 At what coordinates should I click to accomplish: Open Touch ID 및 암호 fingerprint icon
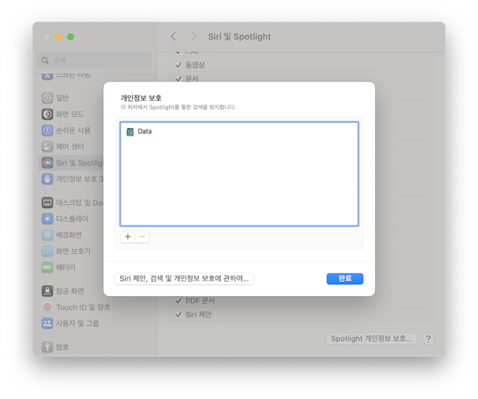point(47,307)
